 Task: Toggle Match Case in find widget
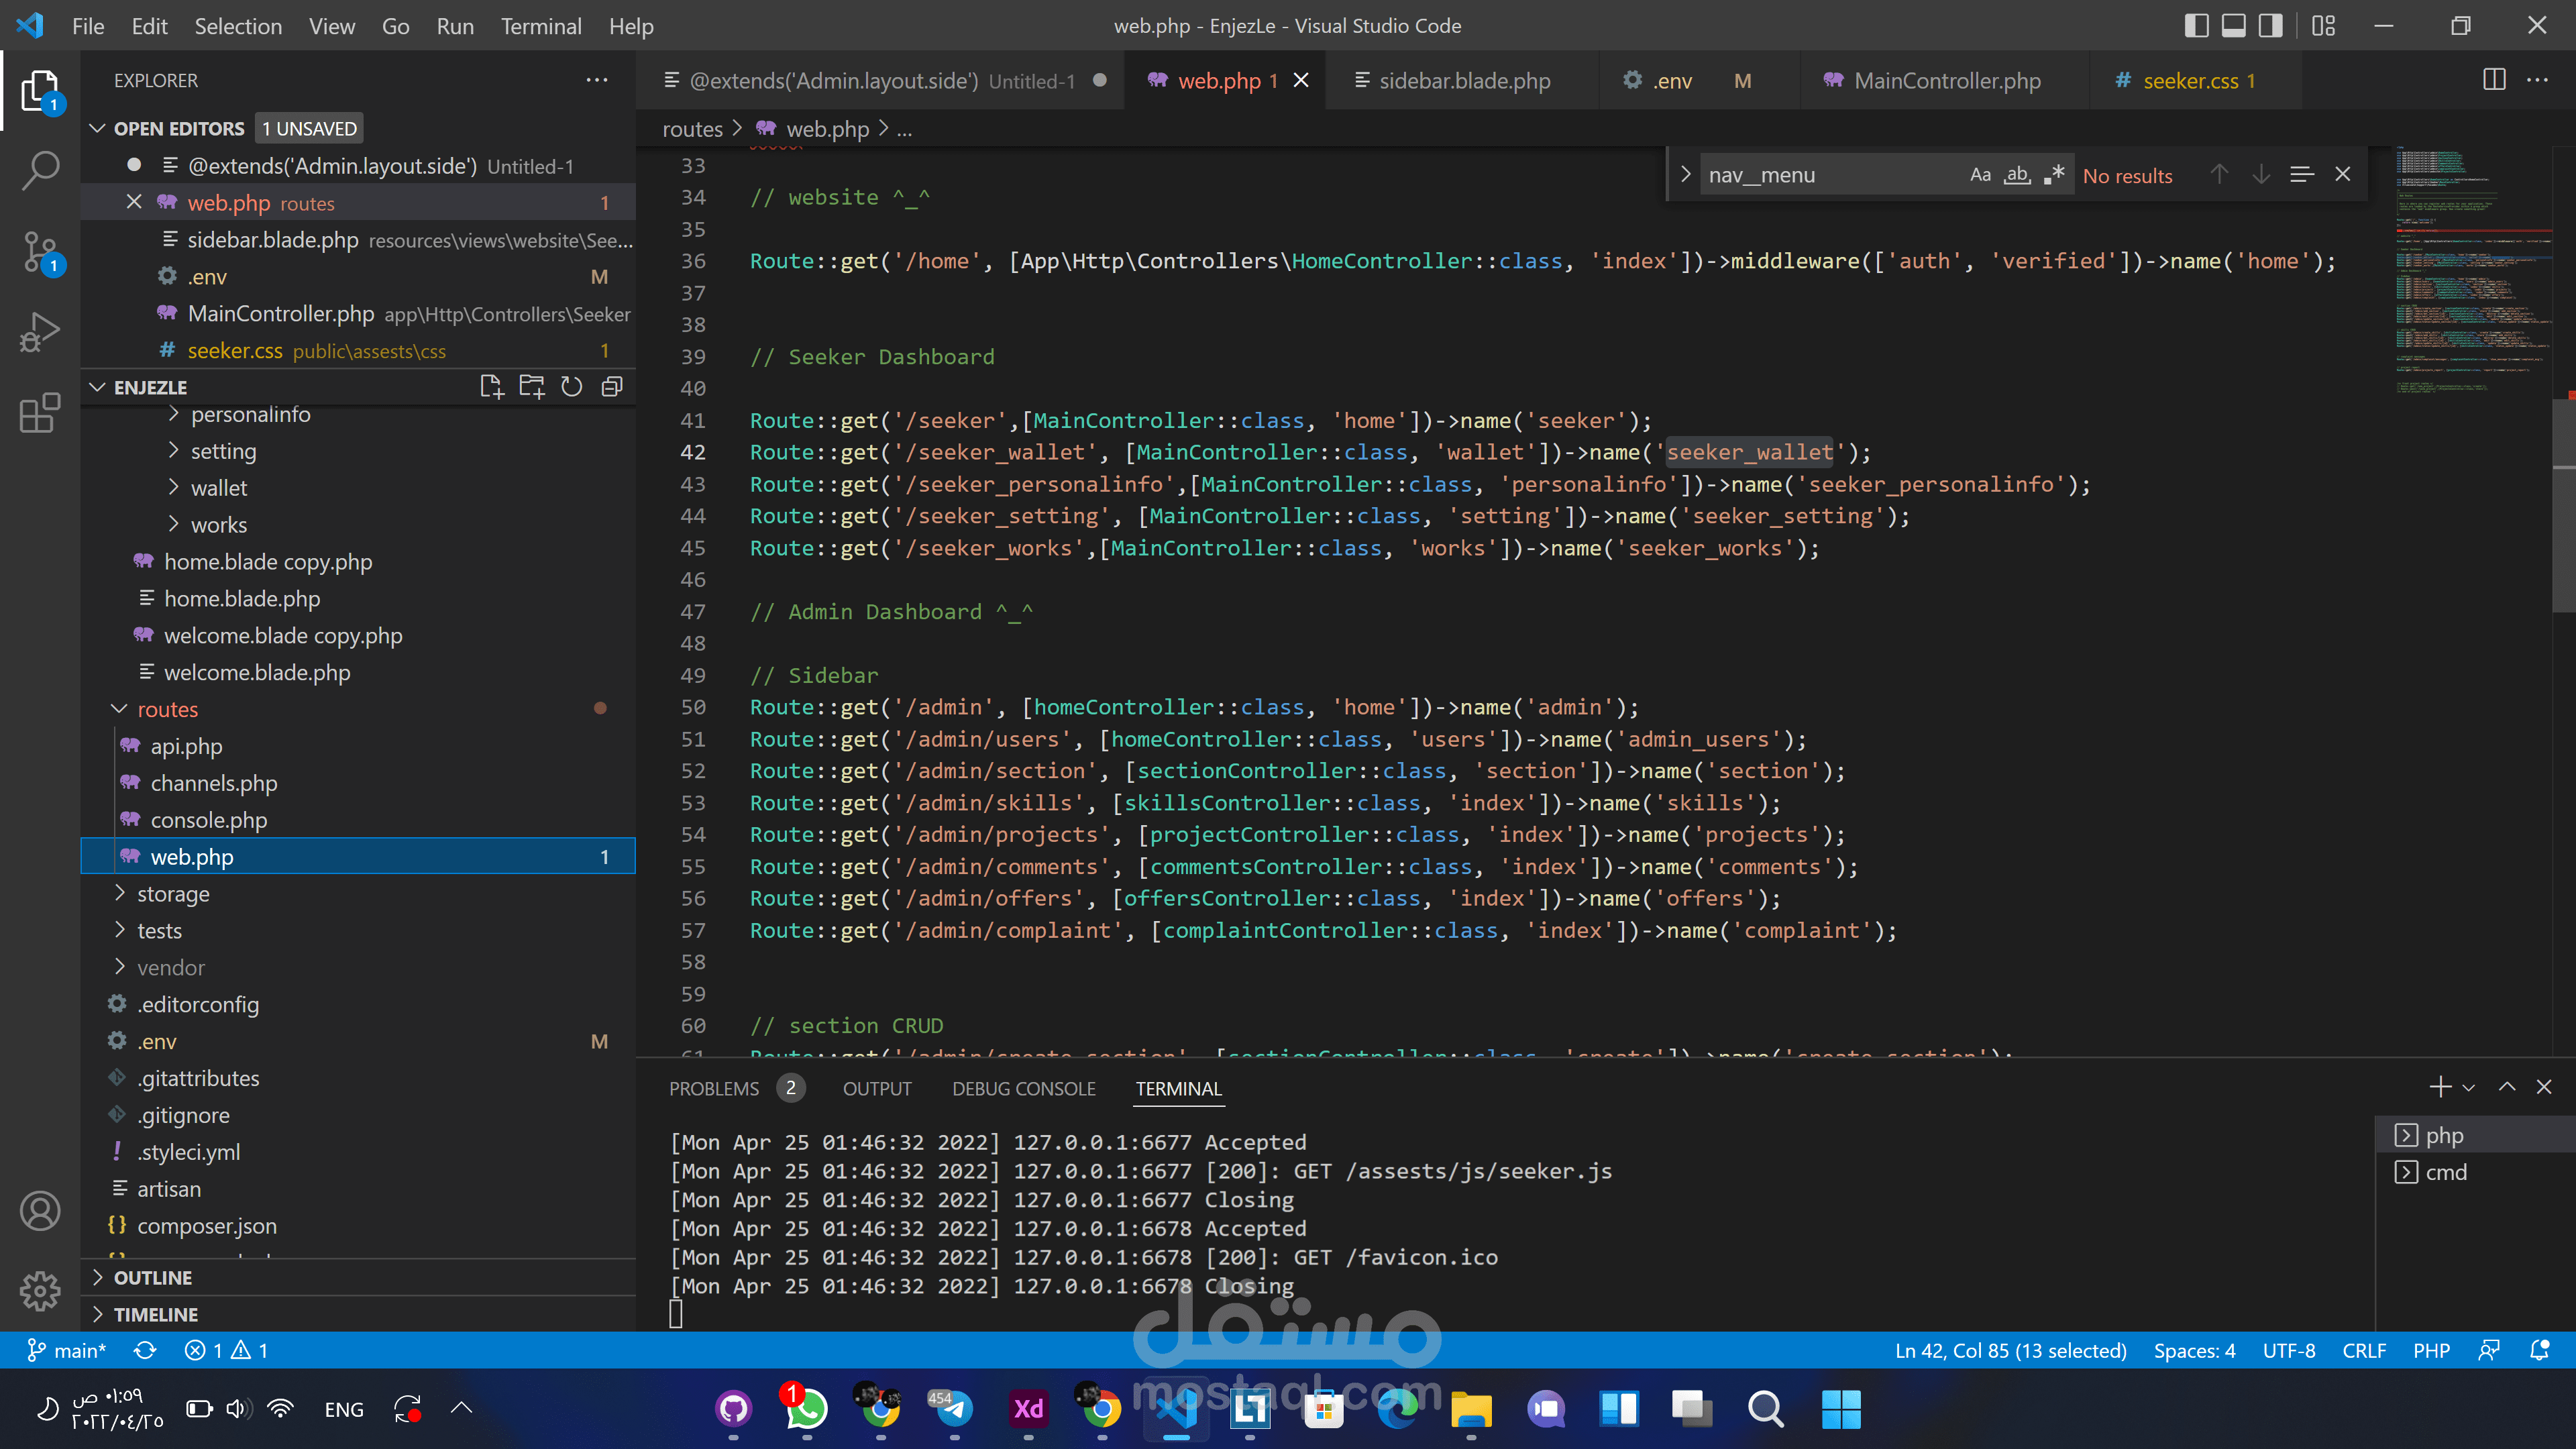1980,175
